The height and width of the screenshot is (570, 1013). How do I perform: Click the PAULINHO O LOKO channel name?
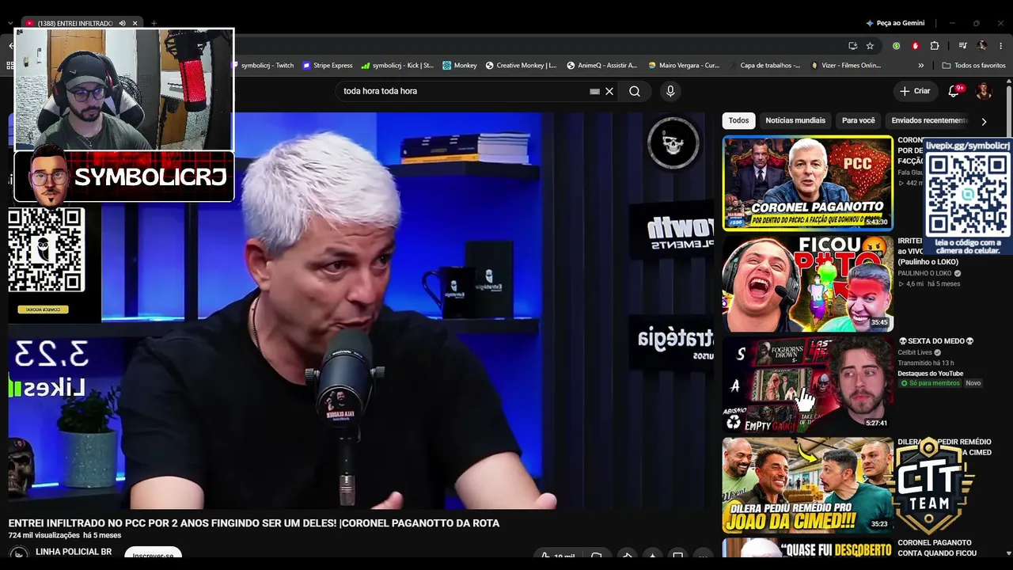point(924,273)
